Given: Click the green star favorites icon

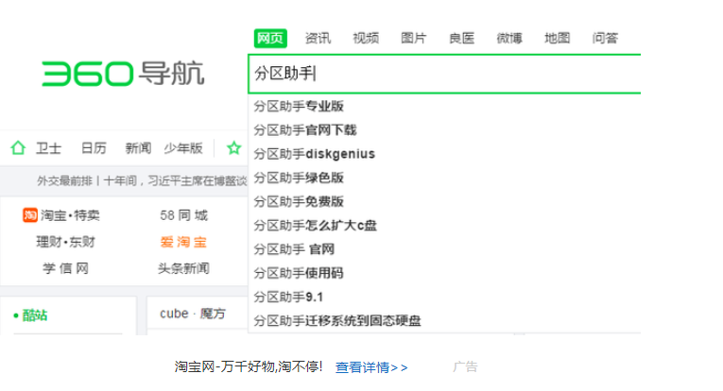Looking at the screenshot, I should (x=233, y=148).
